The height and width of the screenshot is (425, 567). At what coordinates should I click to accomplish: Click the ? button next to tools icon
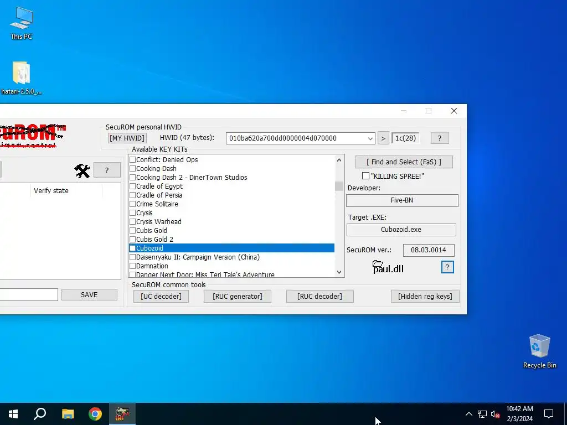pyautogui.click(x=107, y=170)
